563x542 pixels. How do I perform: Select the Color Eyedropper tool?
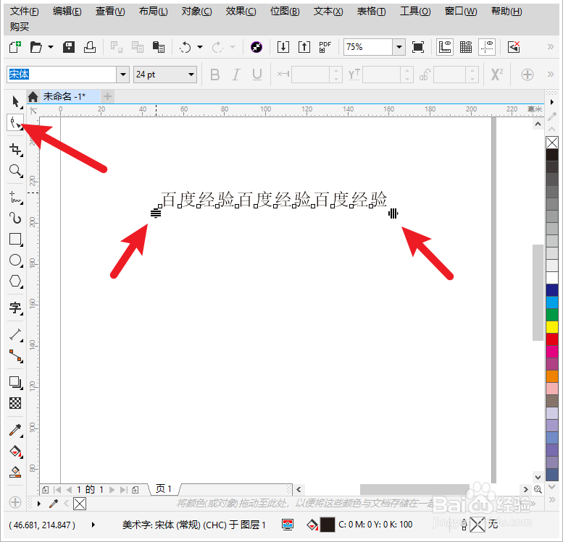(15, 430)
